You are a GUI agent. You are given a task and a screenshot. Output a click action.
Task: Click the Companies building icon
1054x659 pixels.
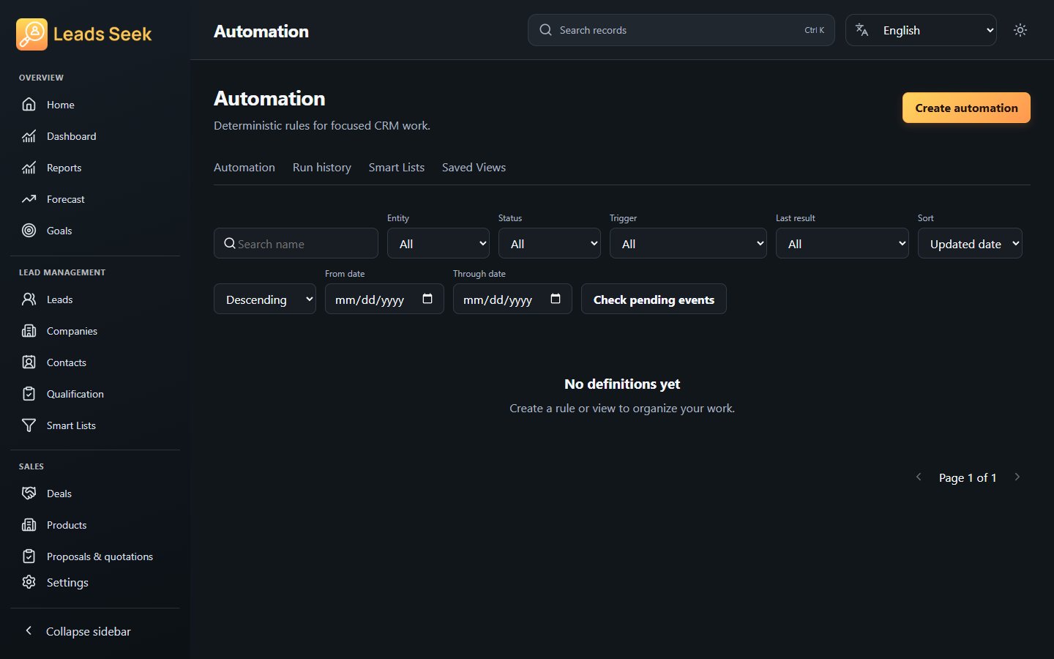29,331
